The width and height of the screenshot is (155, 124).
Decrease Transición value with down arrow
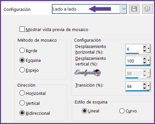pos(144,88)
